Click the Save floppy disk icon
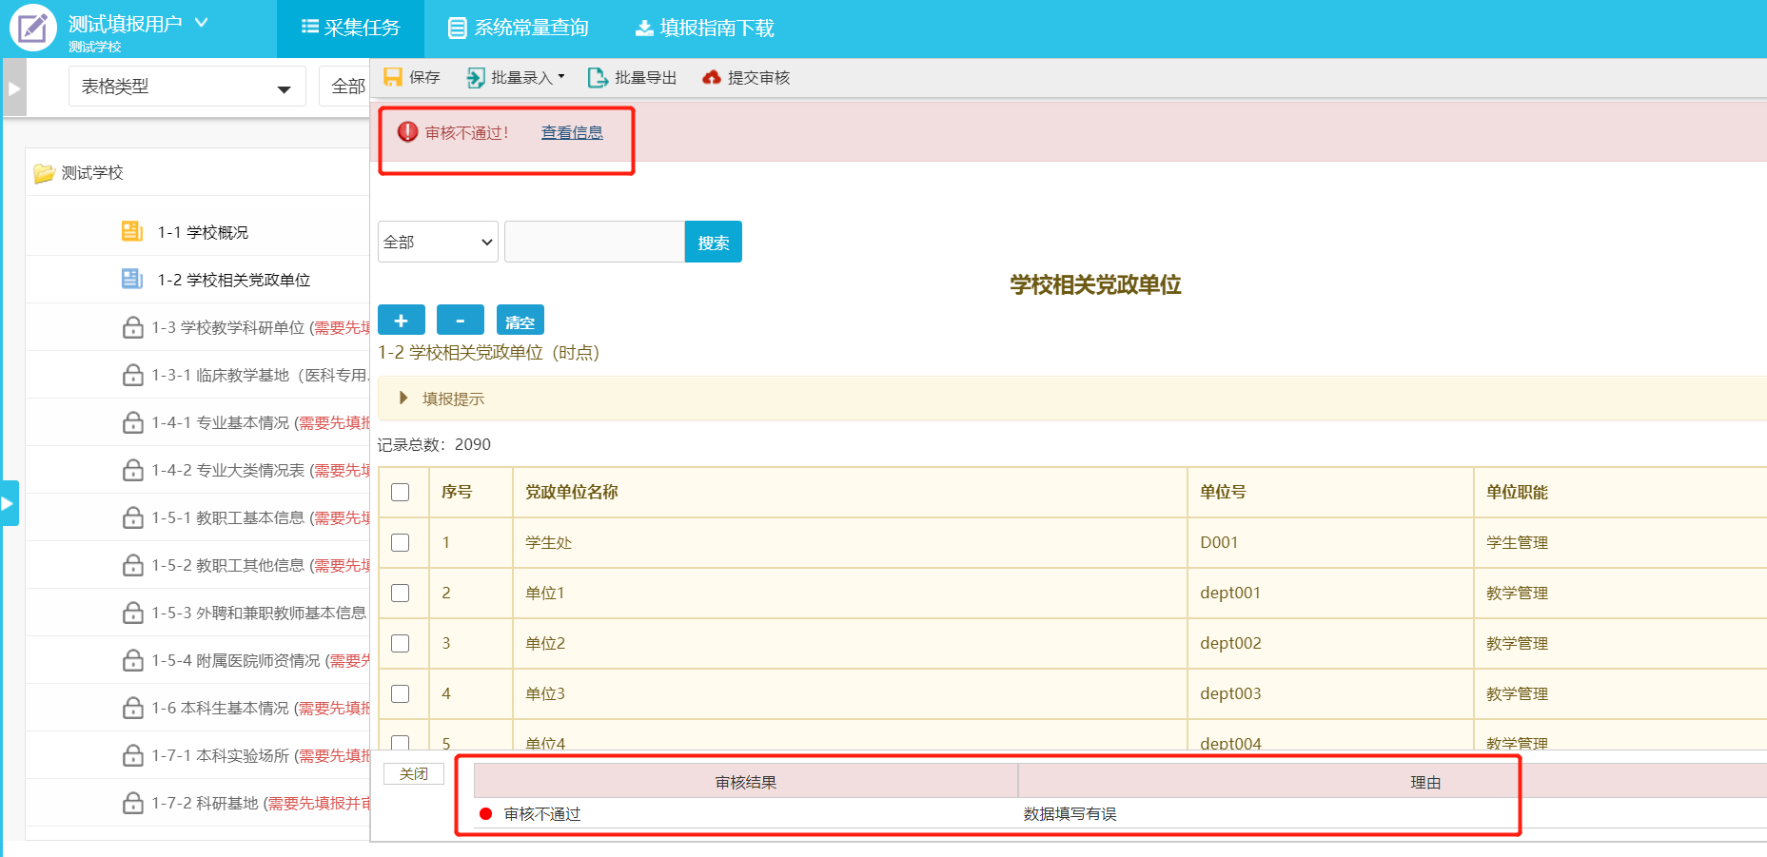This screenshot has height=857, width=1767. pos(392,78)
